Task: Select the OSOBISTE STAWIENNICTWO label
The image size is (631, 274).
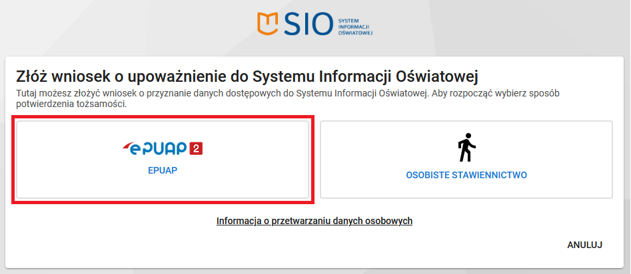Action: (466, 176)
